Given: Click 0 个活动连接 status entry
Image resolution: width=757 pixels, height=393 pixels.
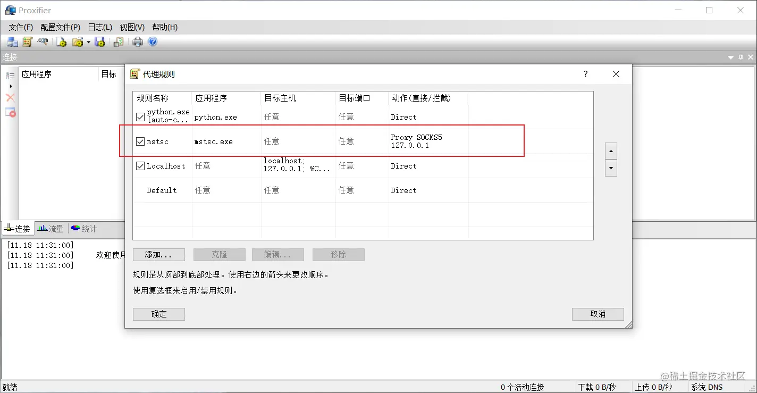Looking at the screenshot, I should (523, 387).
